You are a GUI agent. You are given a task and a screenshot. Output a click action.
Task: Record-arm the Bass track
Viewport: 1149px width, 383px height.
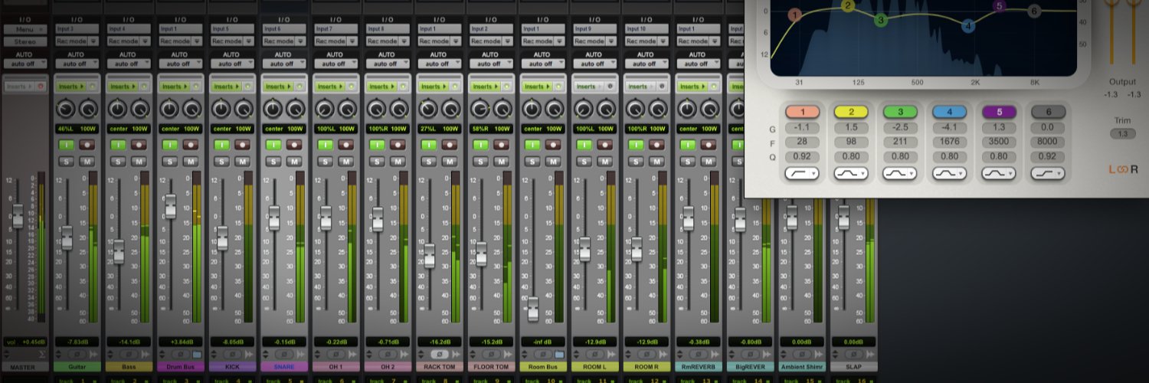pos(139,143)
